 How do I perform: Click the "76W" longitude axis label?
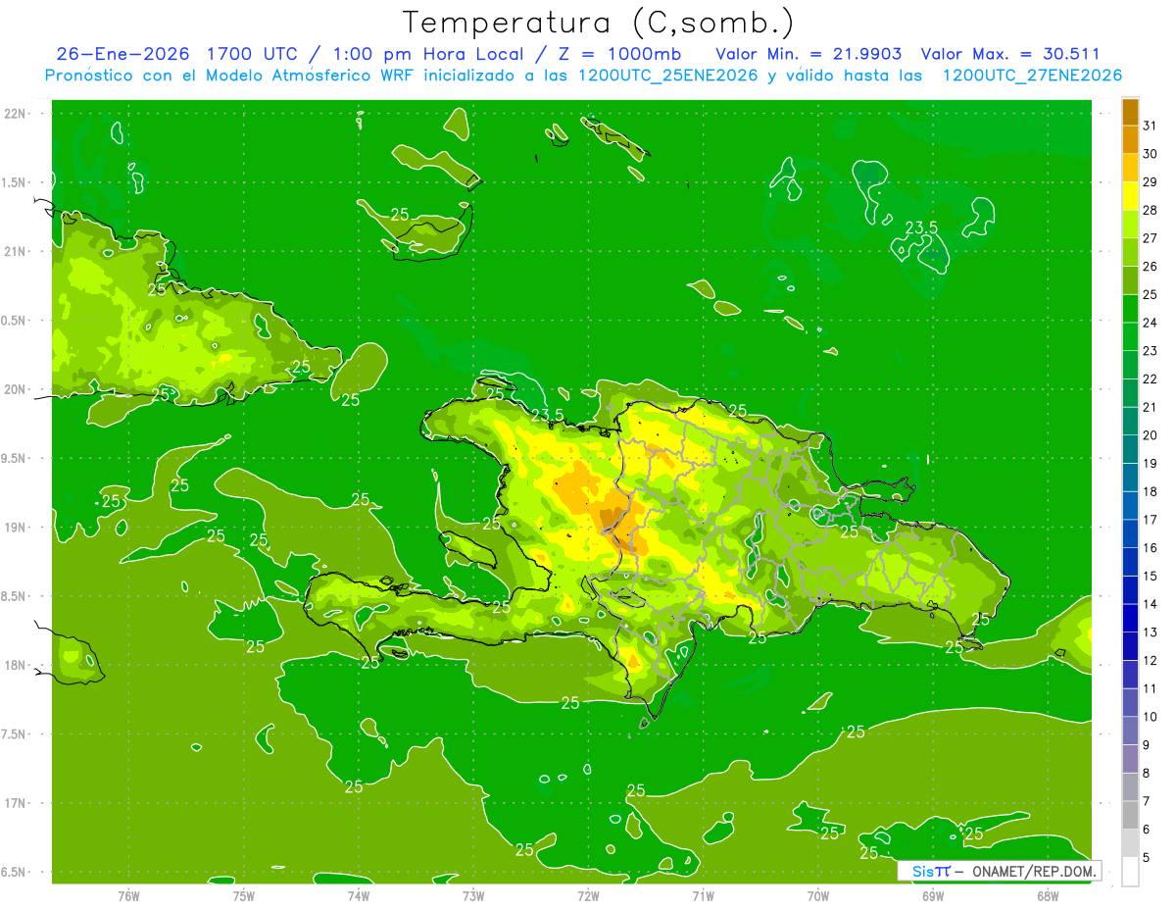128,895
